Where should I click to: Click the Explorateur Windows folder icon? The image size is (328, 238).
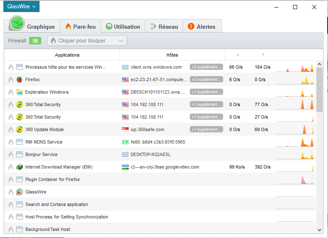20,92
